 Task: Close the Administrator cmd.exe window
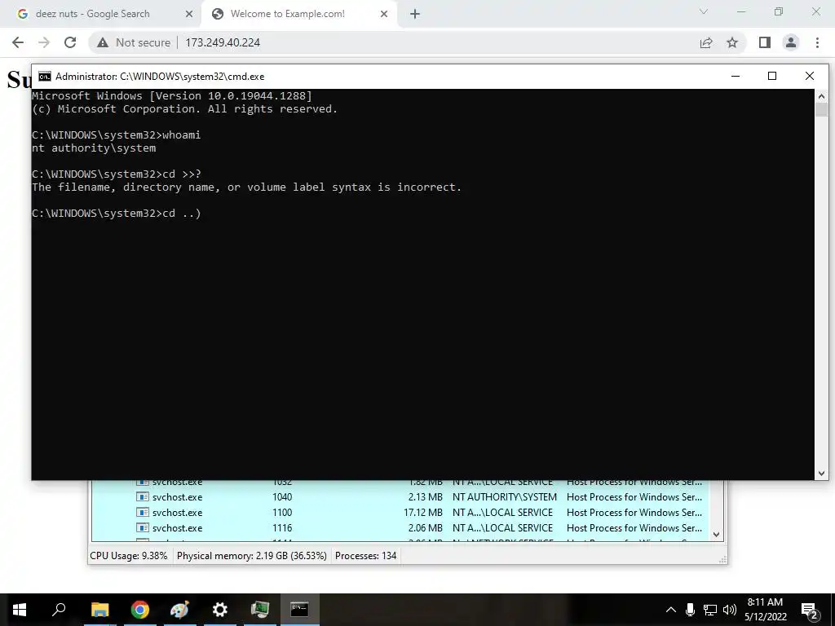(810, 76)
